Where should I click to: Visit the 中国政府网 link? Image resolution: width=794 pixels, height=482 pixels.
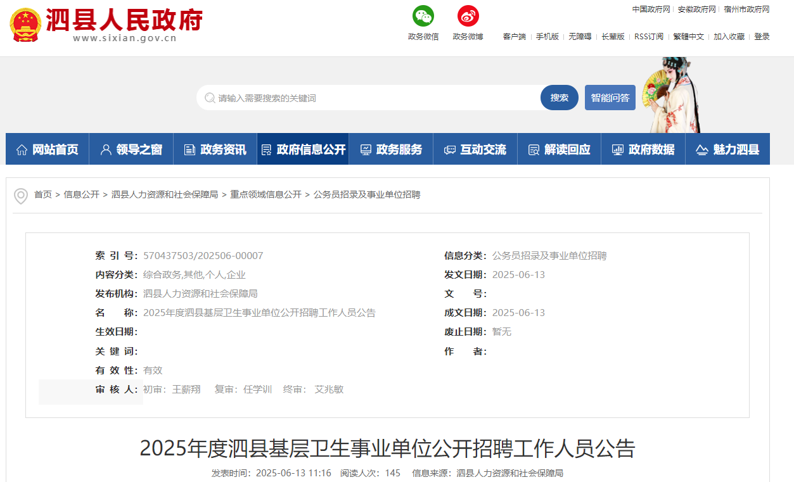coord(651,10)
